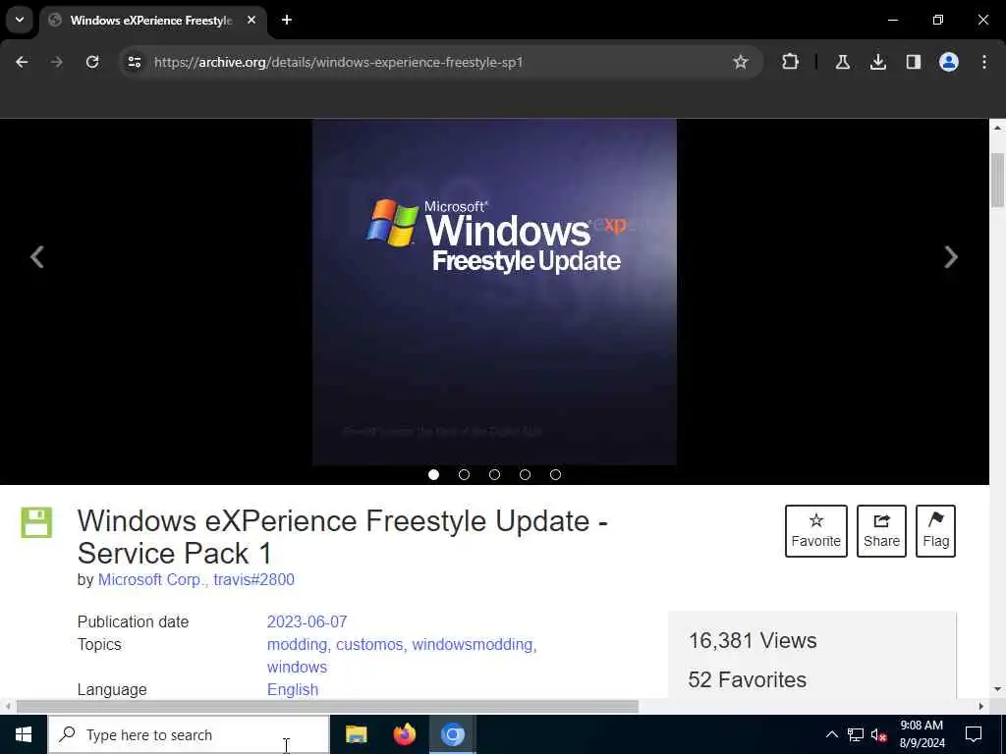Viewport: 1006px width, 754px height.
Task: Open the Chrome three-dot menu
Action: [984, 62]
